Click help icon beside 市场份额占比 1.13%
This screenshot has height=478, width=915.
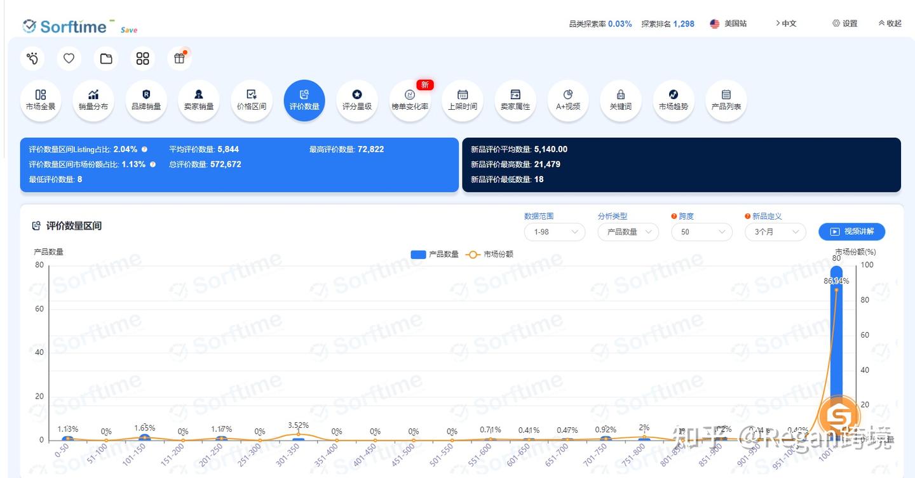point(152,164)
